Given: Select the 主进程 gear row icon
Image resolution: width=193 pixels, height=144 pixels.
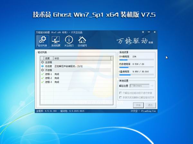Looking at the screenshot, I should tap(42, 62).
